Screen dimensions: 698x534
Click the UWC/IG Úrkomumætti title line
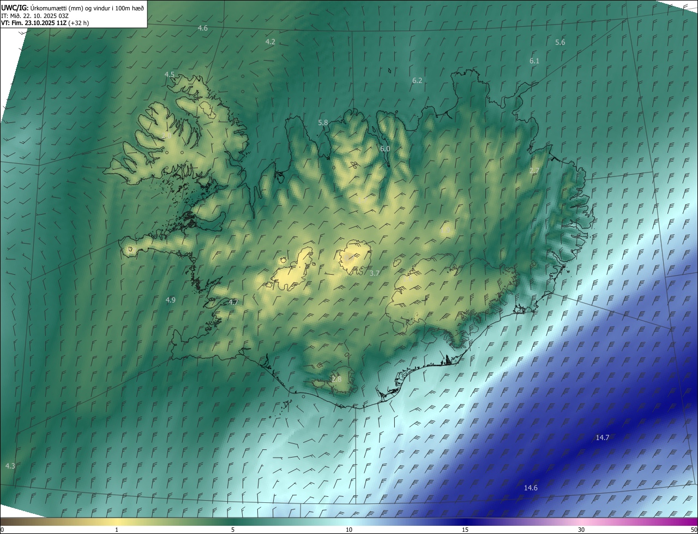pos(73,8)
